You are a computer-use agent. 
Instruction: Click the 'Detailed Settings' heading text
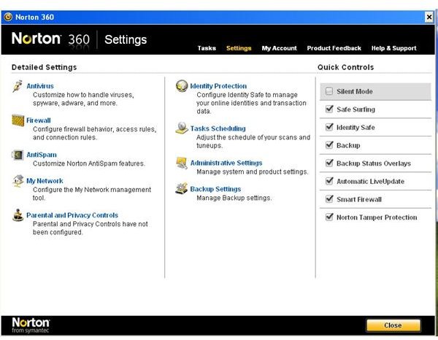click(x=44, y=67)
